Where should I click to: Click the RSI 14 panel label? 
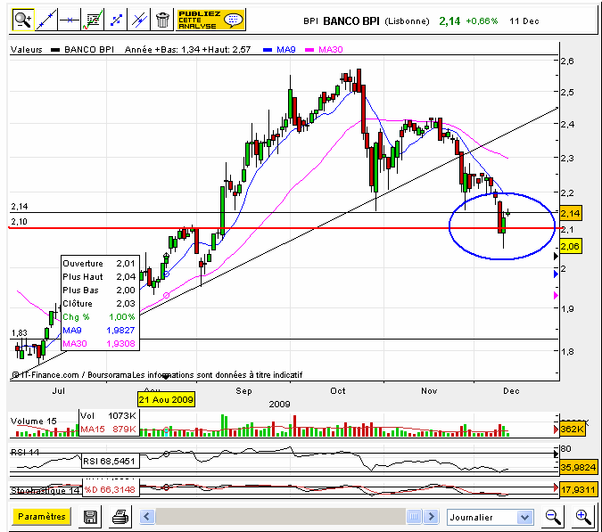(x=25, y=452)
